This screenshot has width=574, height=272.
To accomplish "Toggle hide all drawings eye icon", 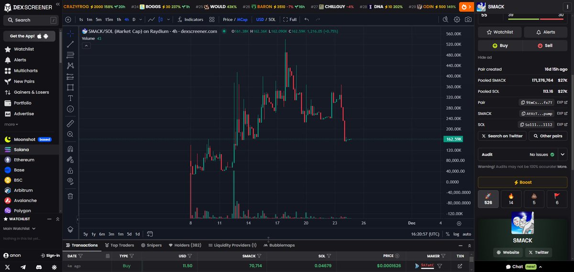I will coord(70,181).
